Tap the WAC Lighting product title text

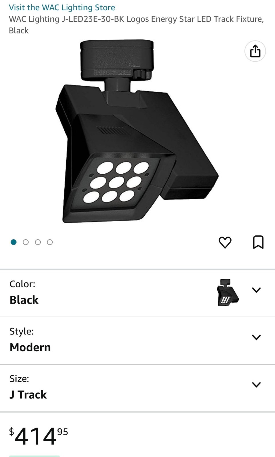(x=136, y=25)
